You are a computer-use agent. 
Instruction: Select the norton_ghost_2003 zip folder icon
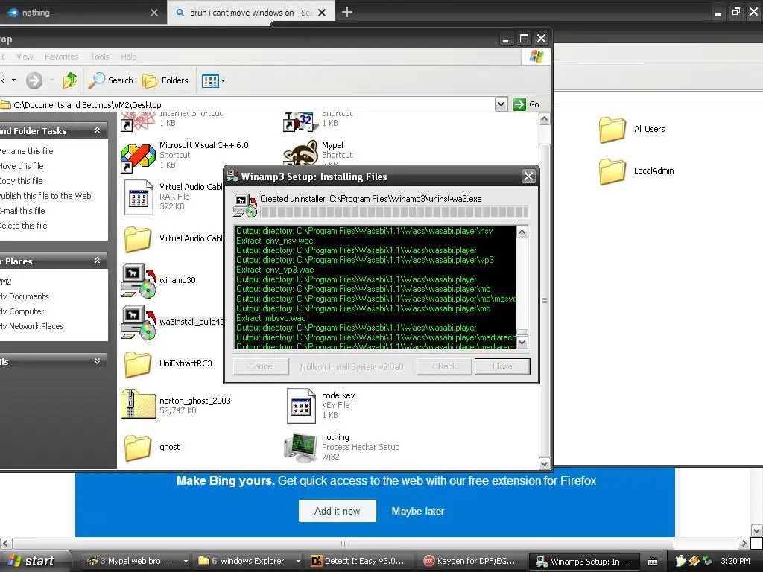(138, 404)
